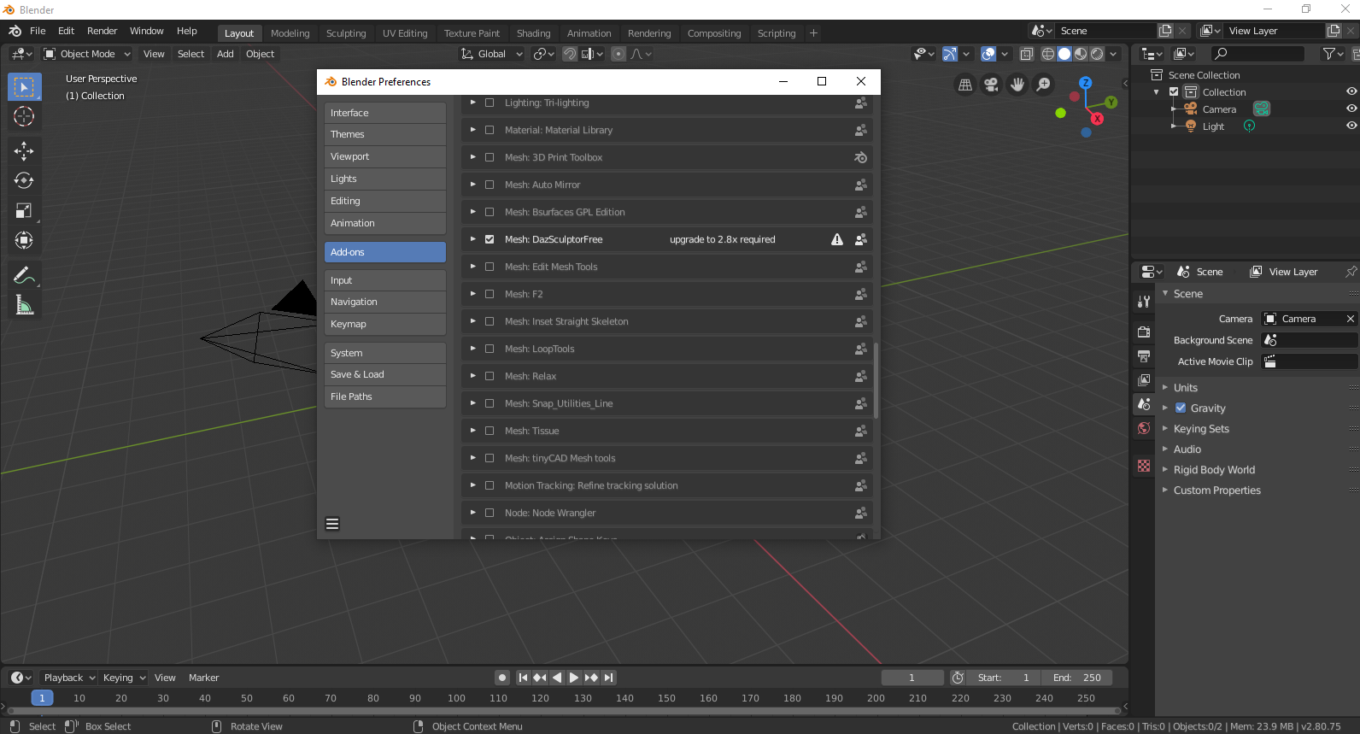Select the Annotate pencil tool
1360x734 pixels.
[24, 275]
